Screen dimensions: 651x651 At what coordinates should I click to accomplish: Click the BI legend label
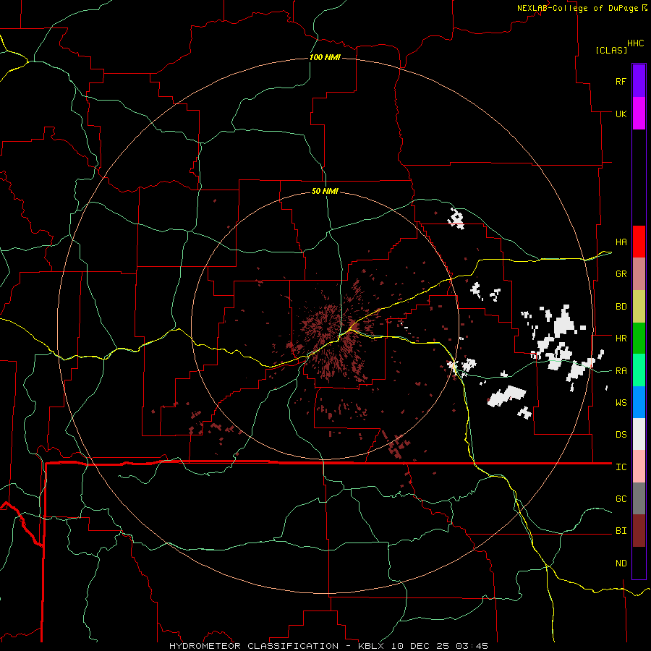pyautogui.click(x=621, y=531)
